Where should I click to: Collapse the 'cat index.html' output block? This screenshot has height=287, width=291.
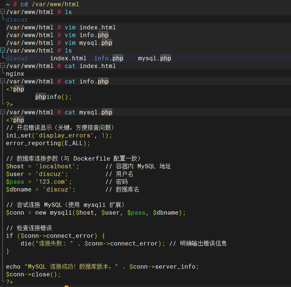pos(3,66)
